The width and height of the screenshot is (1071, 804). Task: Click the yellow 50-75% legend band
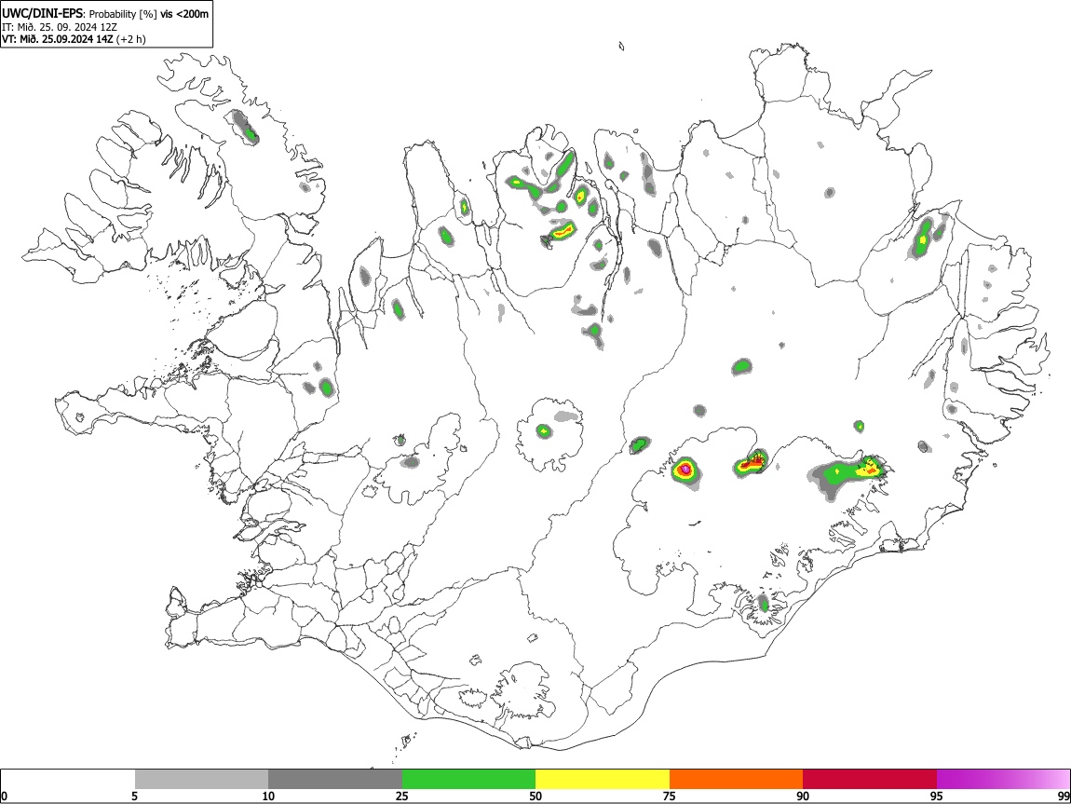click(603, 779)
